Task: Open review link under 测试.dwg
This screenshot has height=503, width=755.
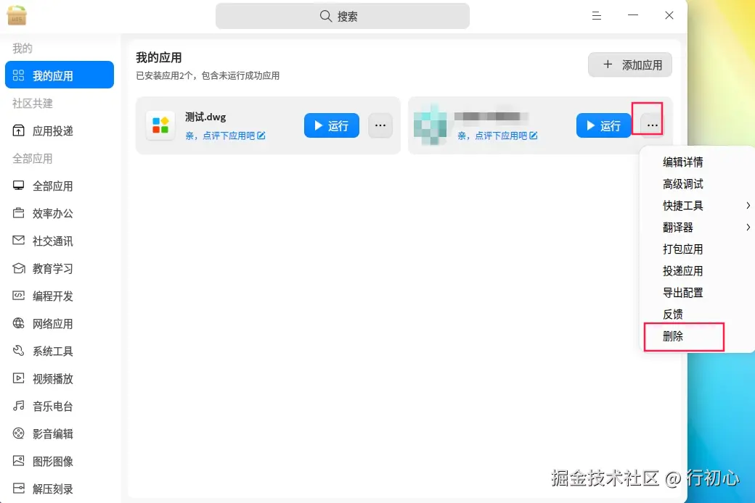Action: pos(225,136)
